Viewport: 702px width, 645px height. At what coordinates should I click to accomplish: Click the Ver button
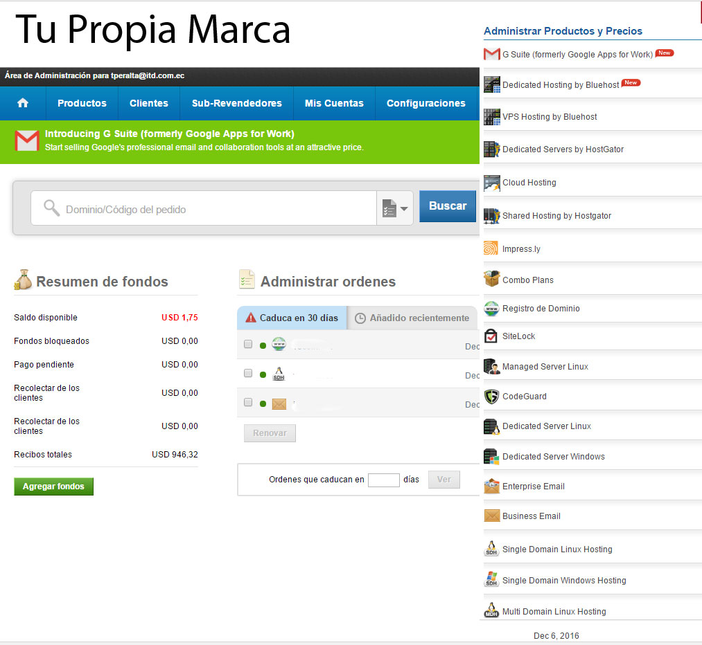click(444, 480)
